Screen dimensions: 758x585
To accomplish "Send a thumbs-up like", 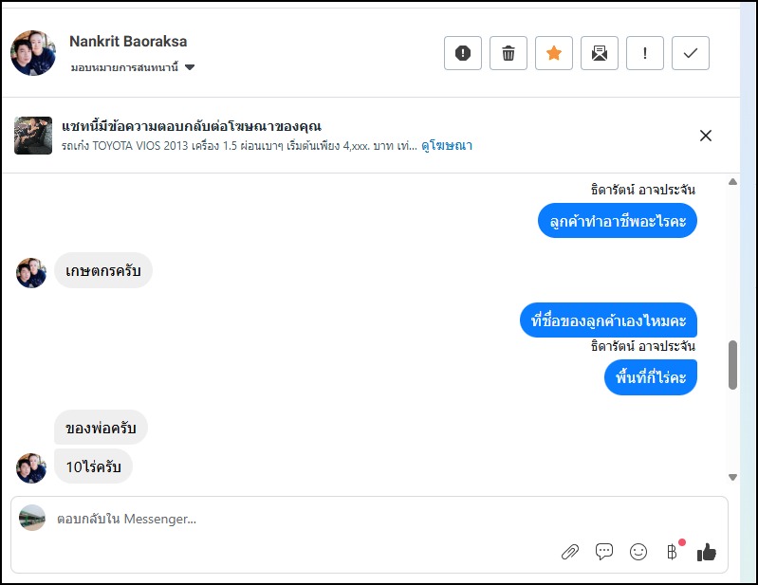I will [x=707, y=552].
